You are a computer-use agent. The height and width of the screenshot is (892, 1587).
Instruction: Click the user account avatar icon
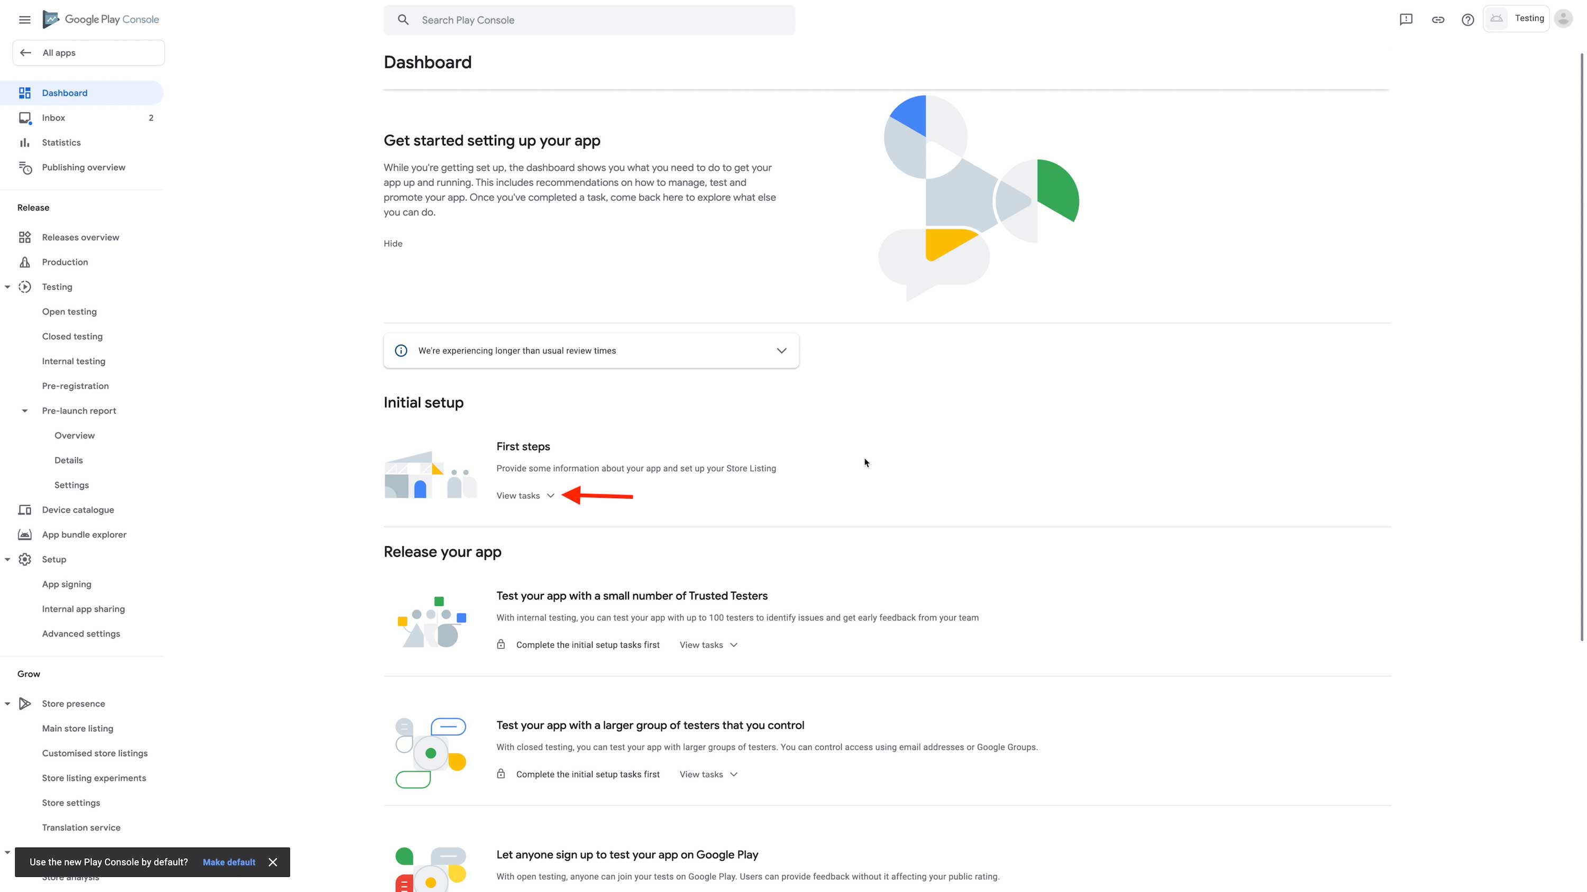[x=1563, y=19]
